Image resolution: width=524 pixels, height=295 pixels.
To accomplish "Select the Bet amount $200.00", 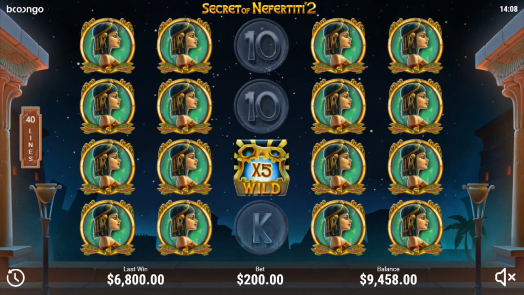I will coord(260,279).
